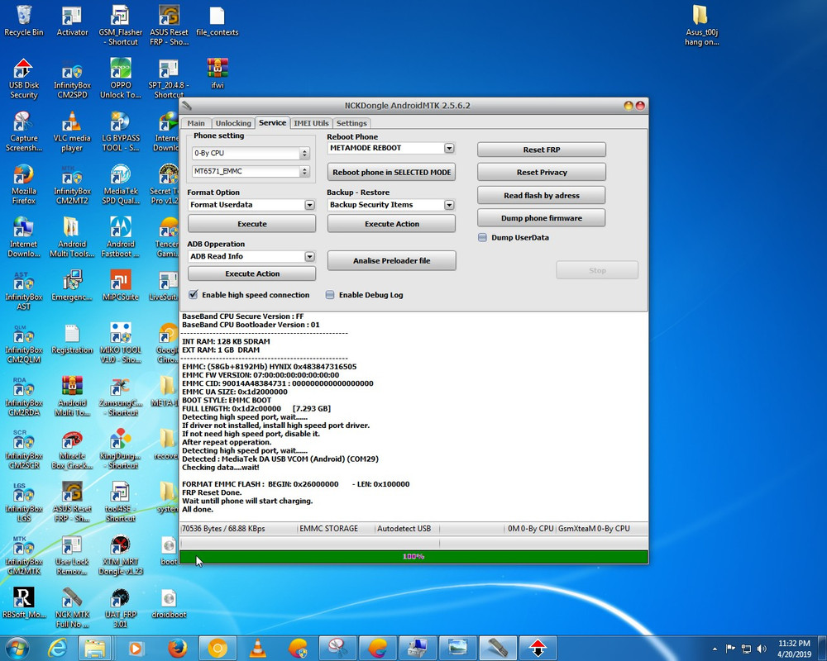Open VLC cone icon in taskbar
The width and height of the screenshot is (827, 661).
[257, 648]
